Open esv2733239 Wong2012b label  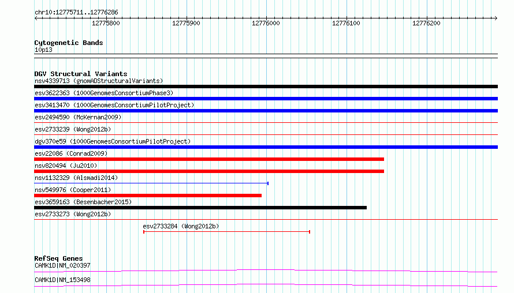(73, 129)
